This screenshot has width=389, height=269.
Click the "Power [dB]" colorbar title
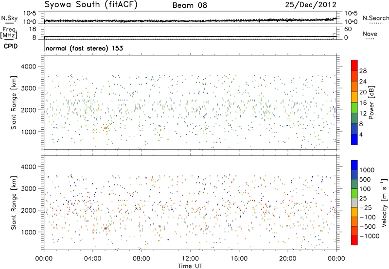[371, 102]
